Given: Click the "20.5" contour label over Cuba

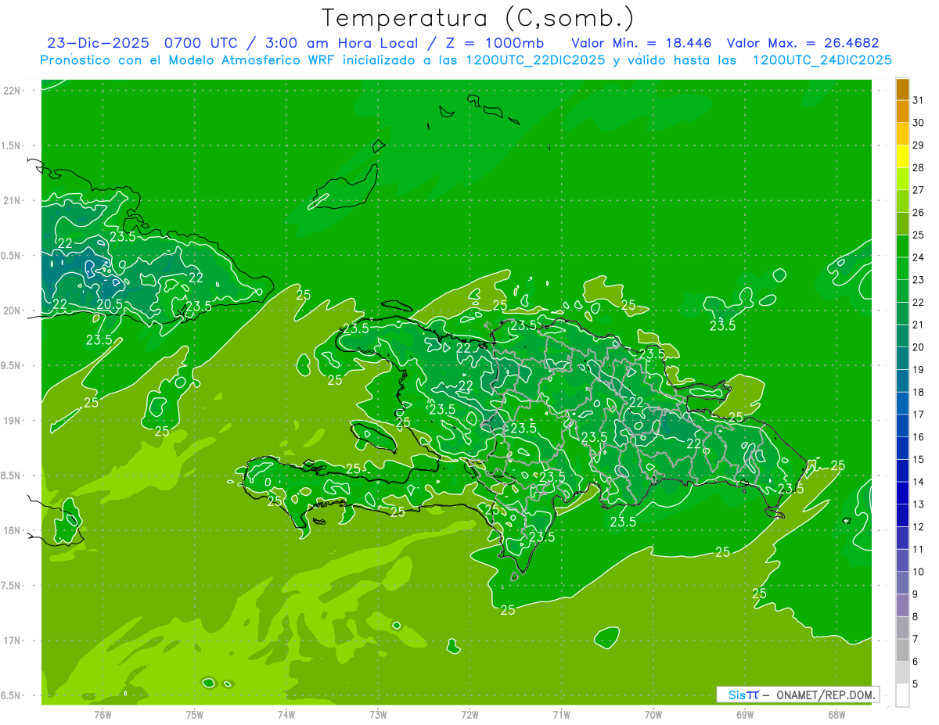Looking at the screenshot, I should 110,304.
